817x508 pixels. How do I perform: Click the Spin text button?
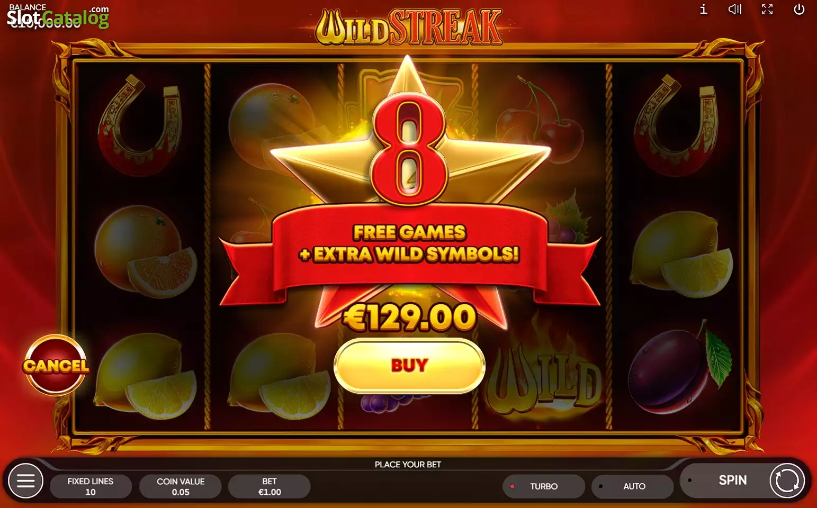coord(732,480)
